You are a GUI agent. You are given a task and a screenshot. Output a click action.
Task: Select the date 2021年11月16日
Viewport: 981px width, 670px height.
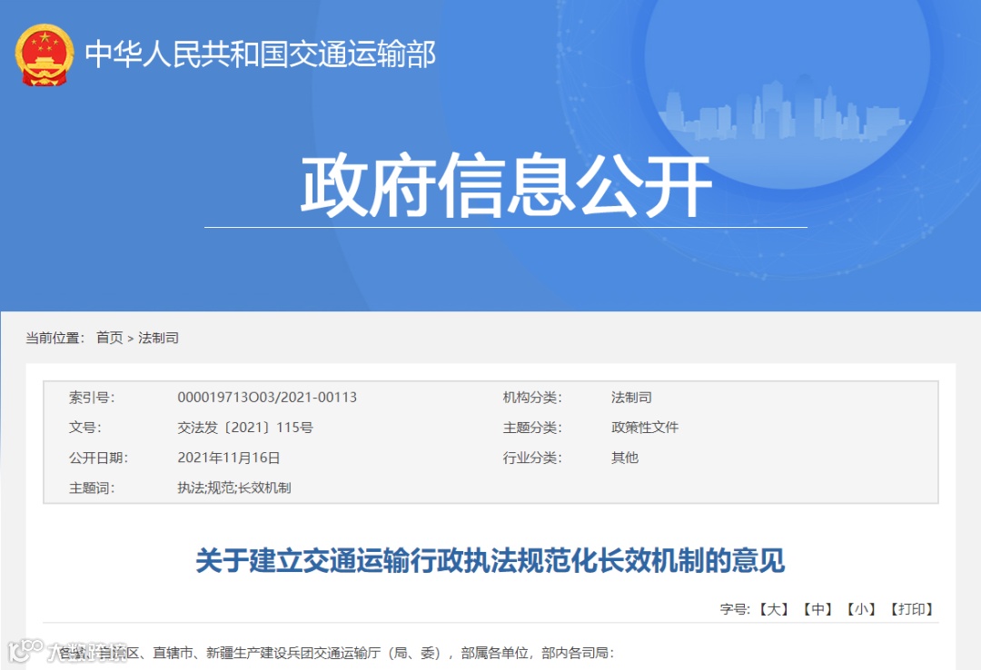coord(228,458)
